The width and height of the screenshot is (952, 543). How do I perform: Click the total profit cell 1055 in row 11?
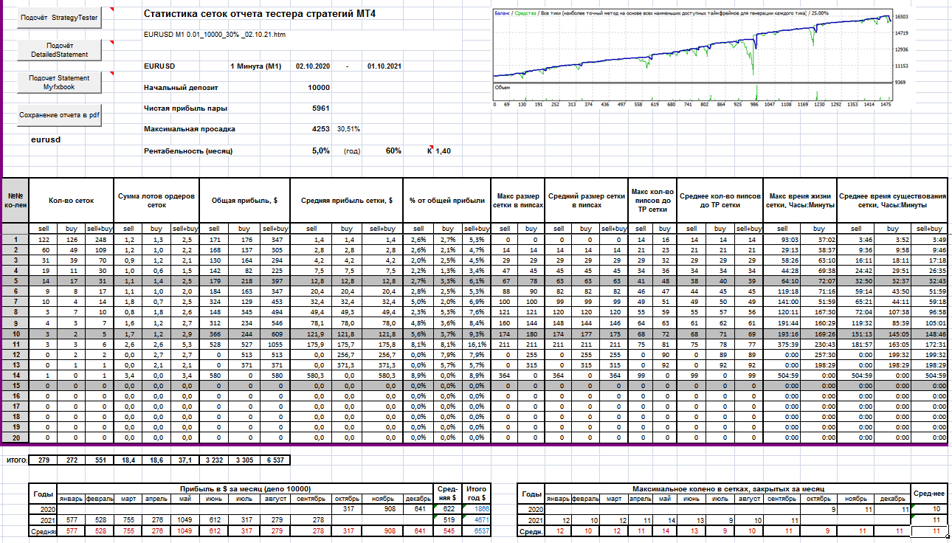click(274, 345)
